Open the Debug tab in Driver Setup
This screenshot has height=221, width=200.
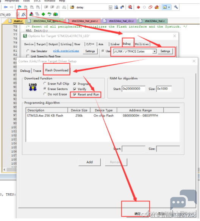click(x=25, y=71)
